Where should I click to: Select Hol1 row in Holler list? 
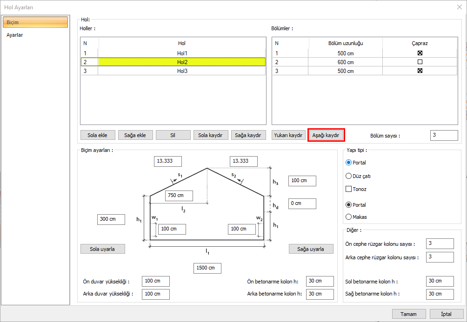tap(181, 53)
